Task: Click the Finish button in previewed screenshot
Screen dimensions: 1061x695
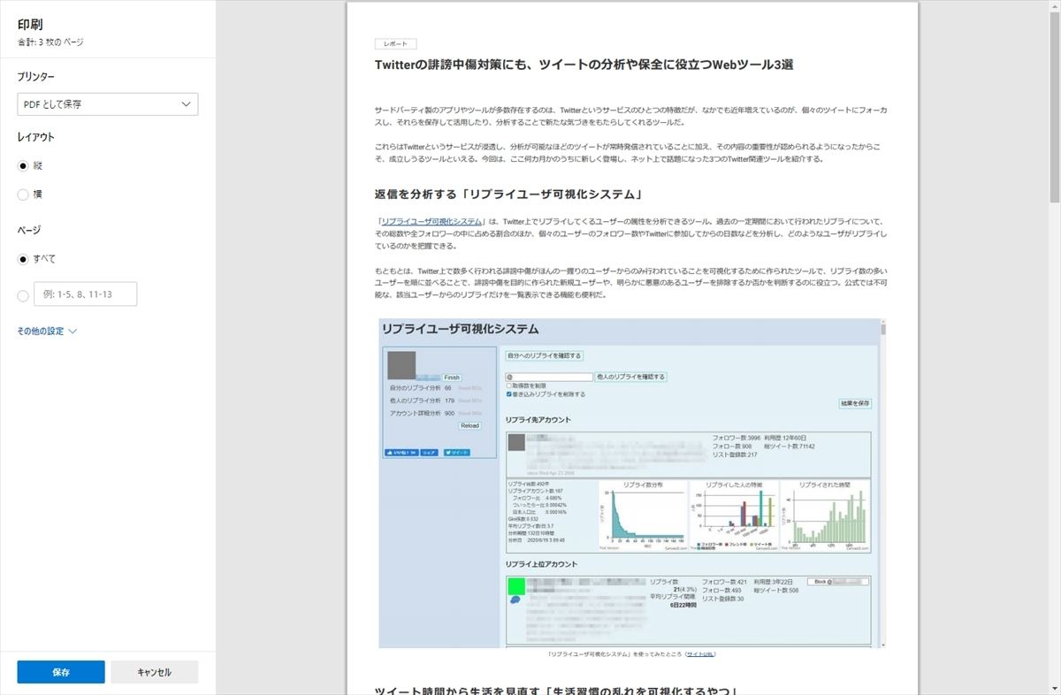Action: pos(452,378)
